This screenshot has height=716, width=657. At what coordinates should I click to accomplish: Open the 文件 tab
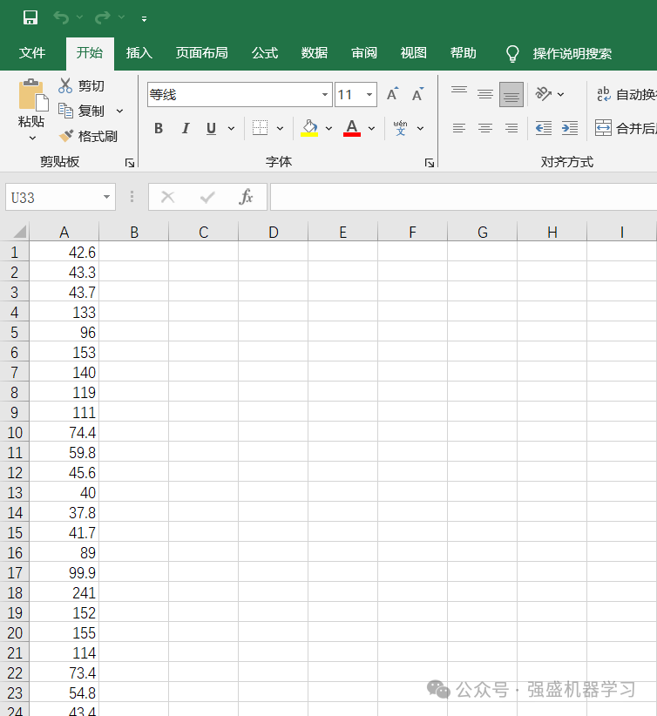tap(32, 53)
